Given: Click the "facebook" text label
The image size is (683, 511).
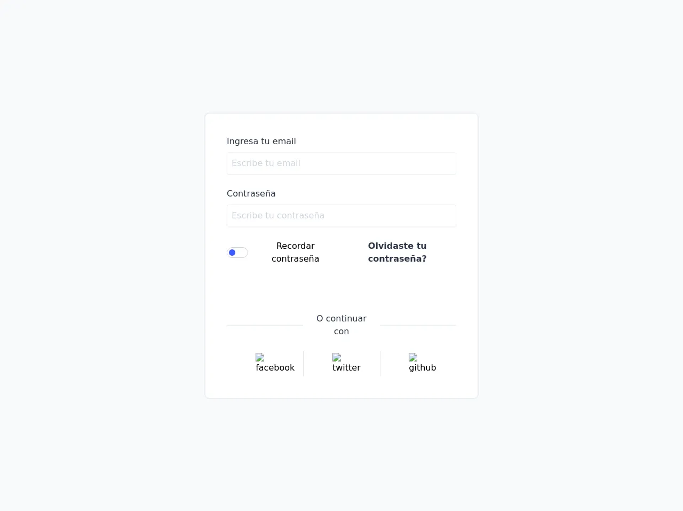Looking at the screenshot, I should pos(275,368).
